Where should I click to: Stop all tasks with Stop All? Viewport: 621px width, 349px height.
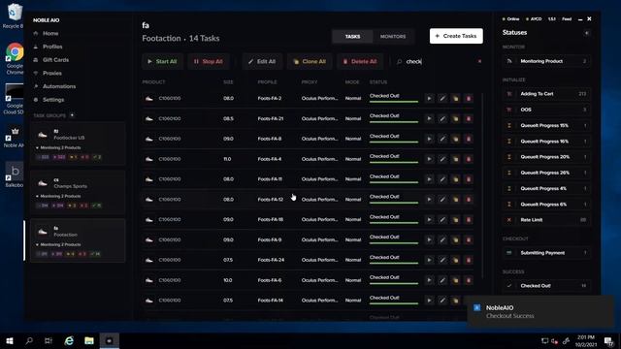click(x=209, y=61)
